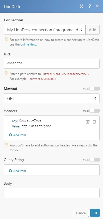Viewport: 103px width, 219px height.
Task: Open the Method GET dropdown
Action: pyautogui.click(x=52, y=98)
